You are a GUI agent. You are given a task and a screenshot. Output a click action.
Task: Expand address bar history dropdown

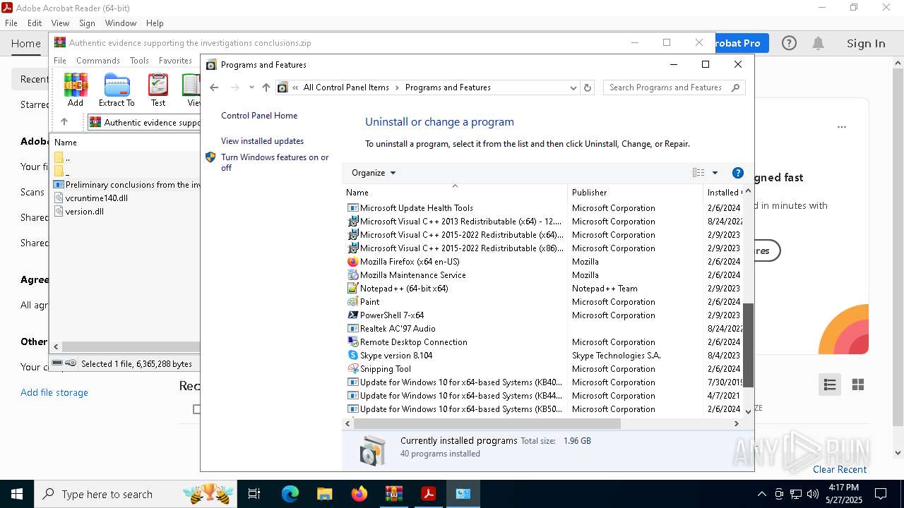pos(573,87)
